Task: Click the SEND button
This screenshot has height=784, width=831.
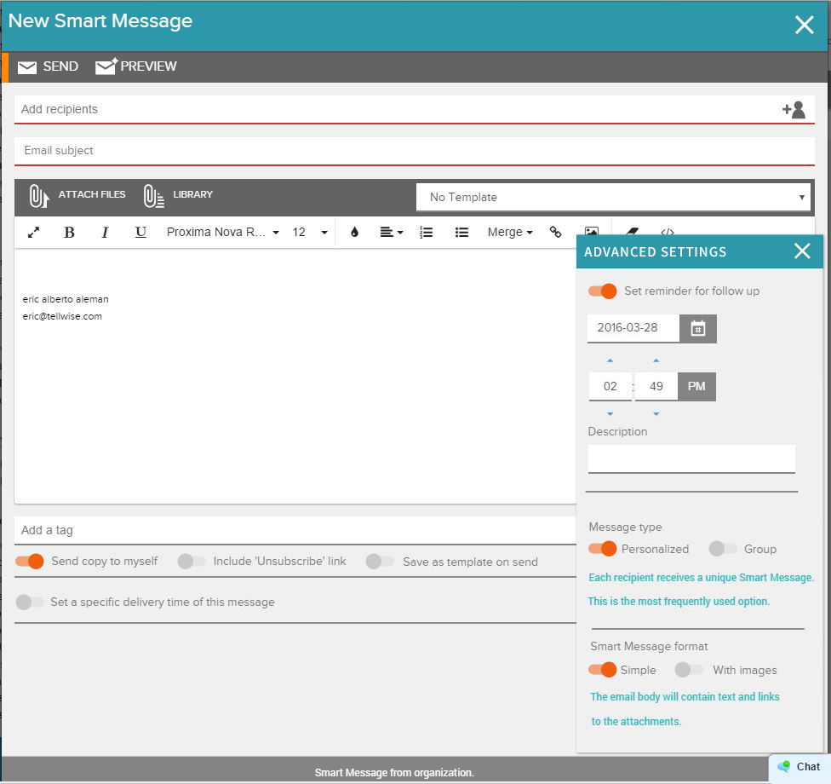Action: coord(49,66)
